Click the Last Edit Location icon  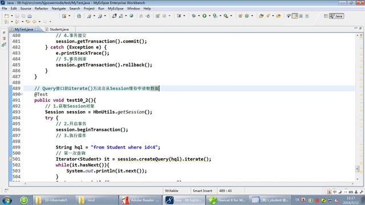pyautogui.click(x=28, y=22)
